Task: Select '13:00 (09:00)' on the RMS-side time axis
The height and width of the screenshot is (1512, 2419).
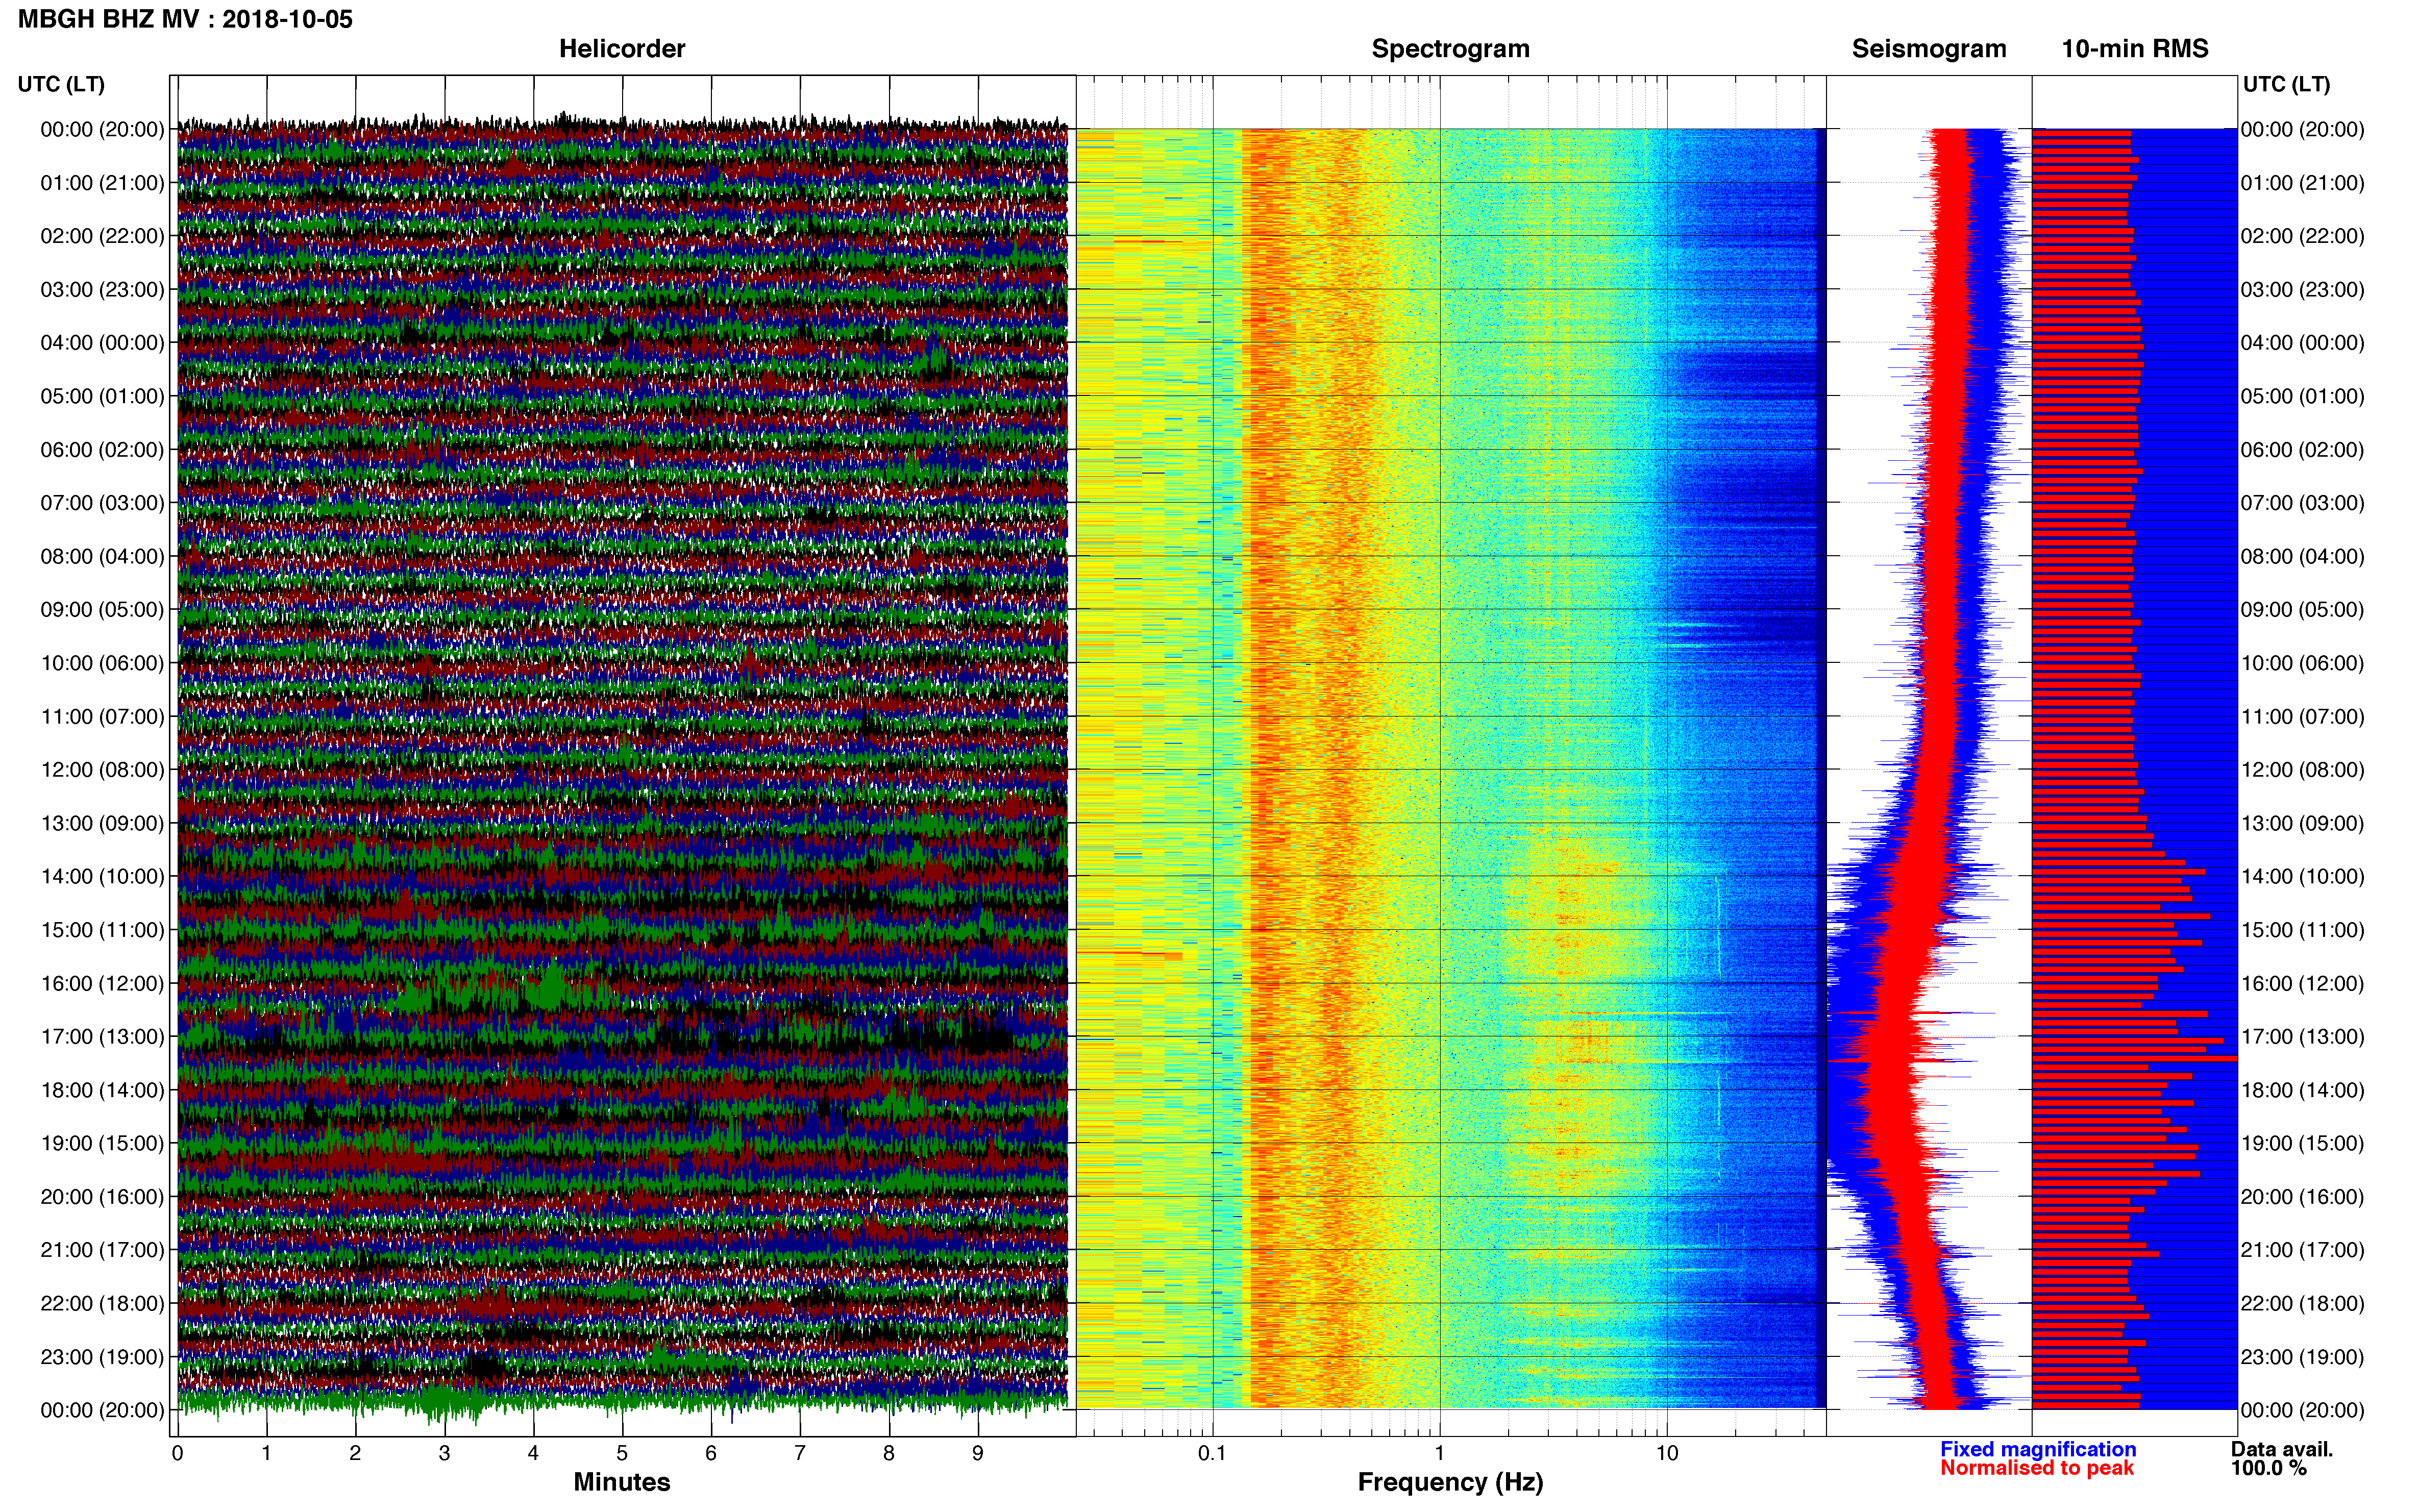Action: pyautogui.click(x=2303, y=823)
